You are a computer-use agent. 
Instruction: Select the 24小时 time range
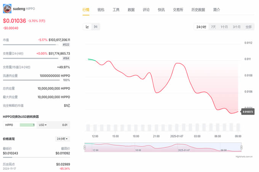pyautogui.click(x=201, y=27)
